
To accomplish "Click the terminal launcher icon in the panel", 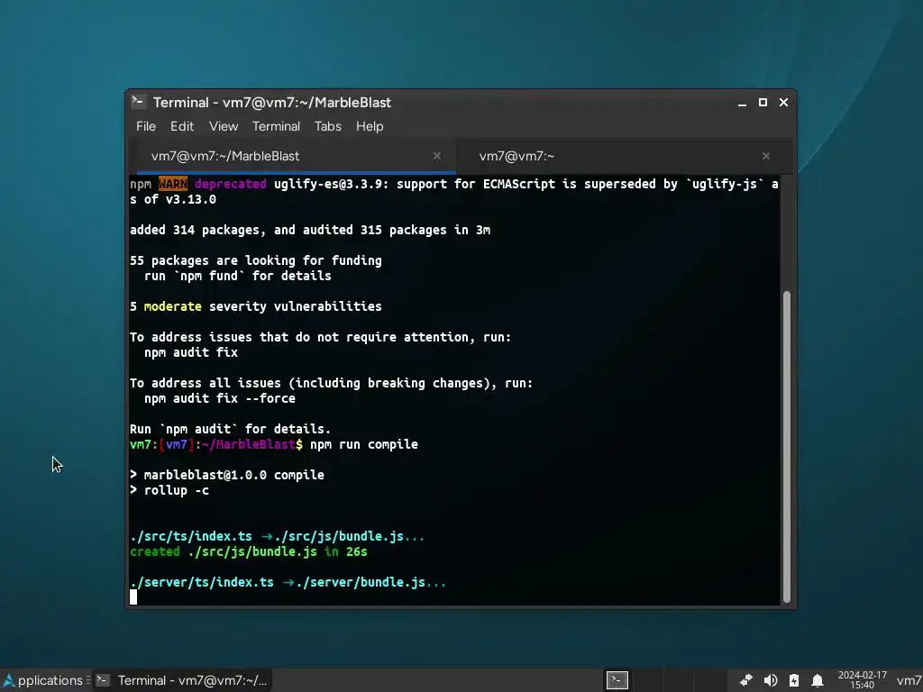I will (x=617, y=680).
